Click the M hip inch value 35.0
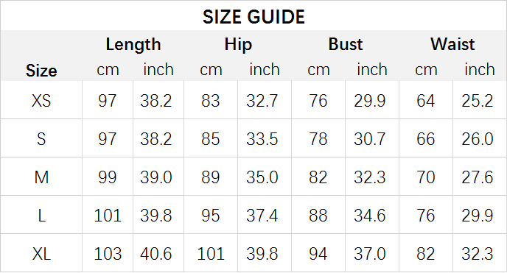Image resolution: width=507 pixels, height=273 pixels. (x=262, y=177)
